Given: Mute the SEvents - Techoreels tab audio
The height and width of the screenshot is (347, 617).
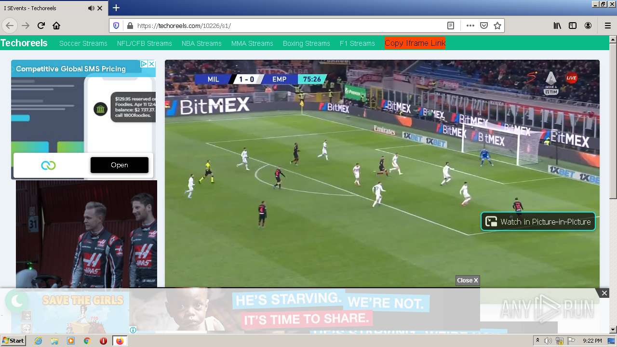Looking at the screenshot, I should pos(91,8).
